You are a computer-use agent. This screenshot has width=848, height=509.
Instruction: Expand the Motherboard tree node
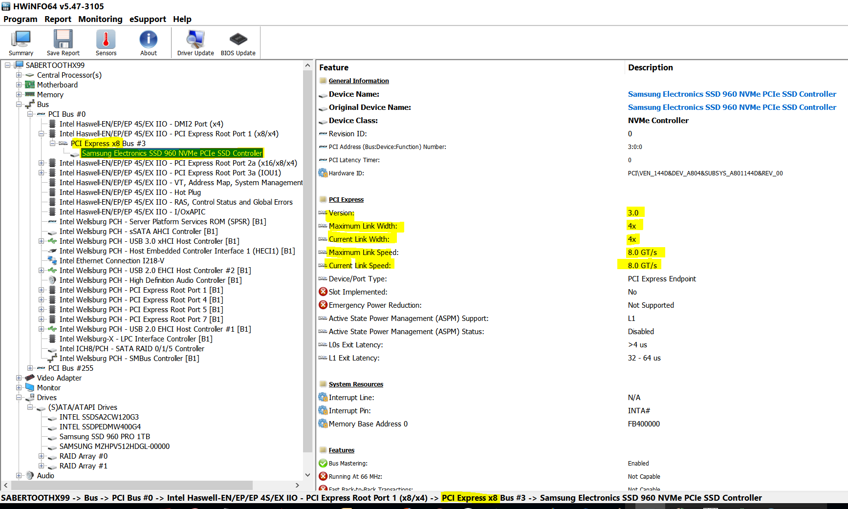[19, 85]
